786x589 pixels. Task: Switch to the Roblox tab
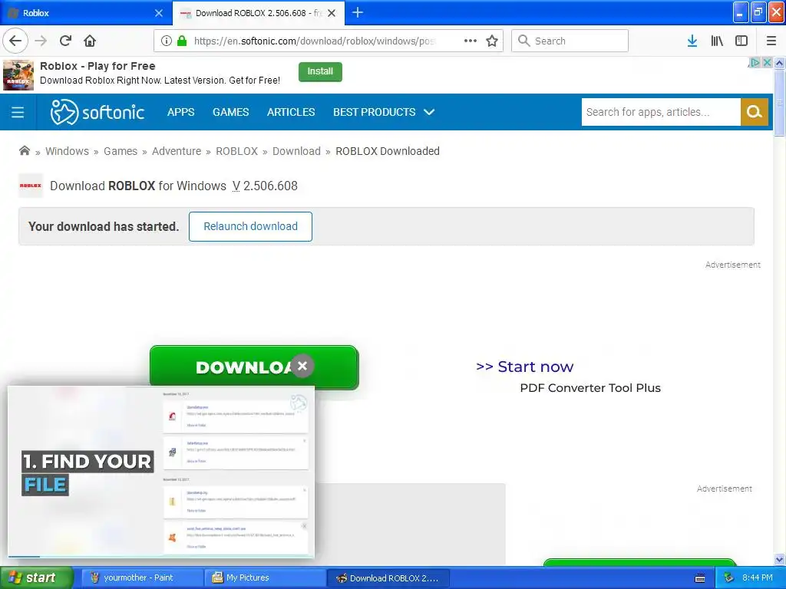point(85,13)
